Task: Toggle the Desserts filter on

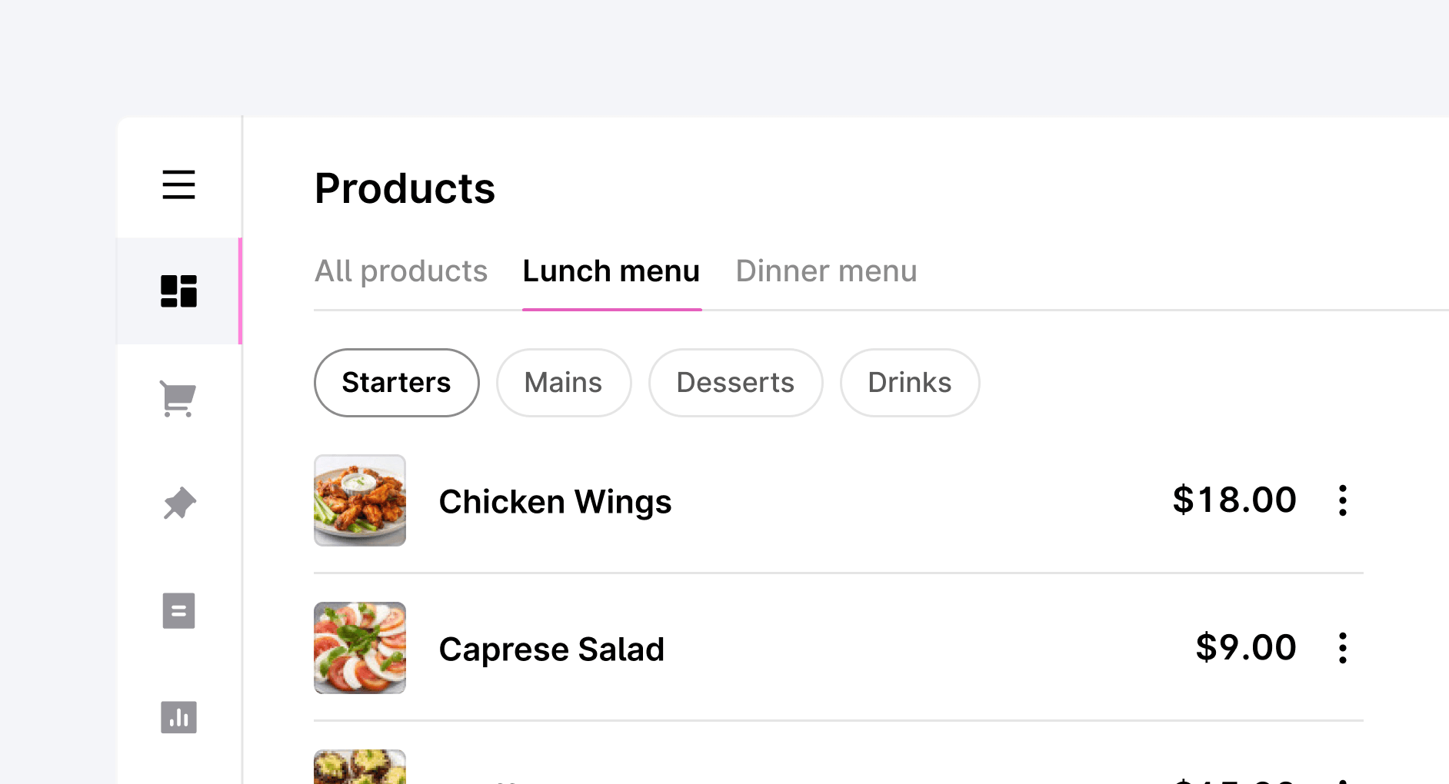Action: 735,382
